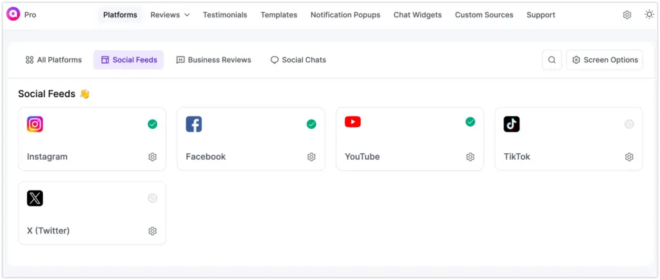
Task: Open Chat Widgets
Action: 418,15
